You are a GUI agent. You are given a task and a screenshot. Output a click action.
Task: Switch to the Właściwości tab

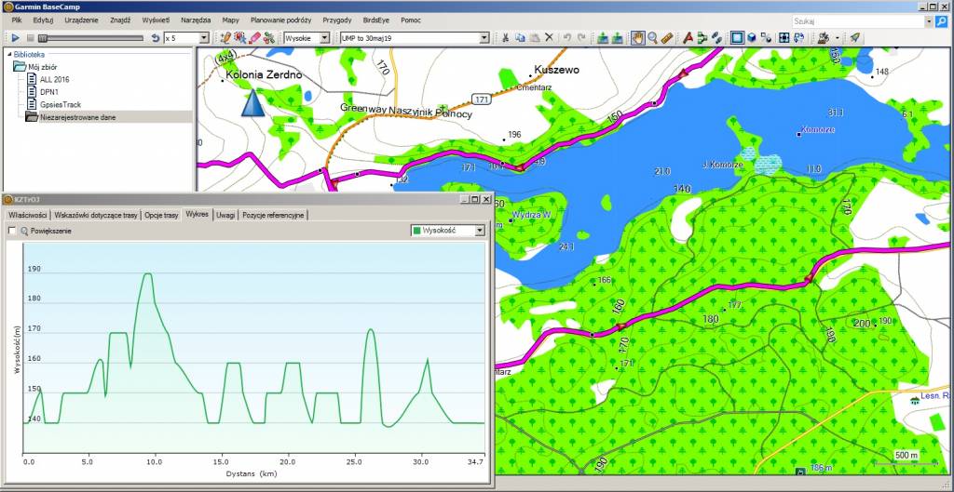28,215
